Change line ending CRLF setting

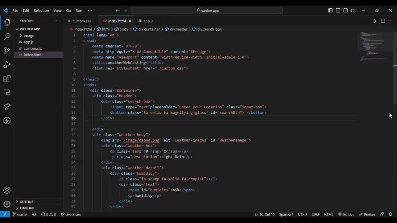point(316,214)
